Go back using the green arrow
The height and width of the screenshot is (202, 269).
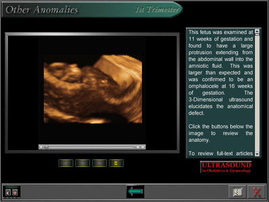tap(136, 191)
